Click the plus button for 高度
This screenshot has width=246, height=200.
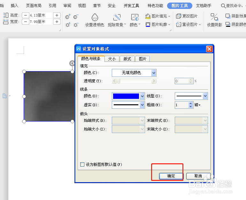pos(57,15)
